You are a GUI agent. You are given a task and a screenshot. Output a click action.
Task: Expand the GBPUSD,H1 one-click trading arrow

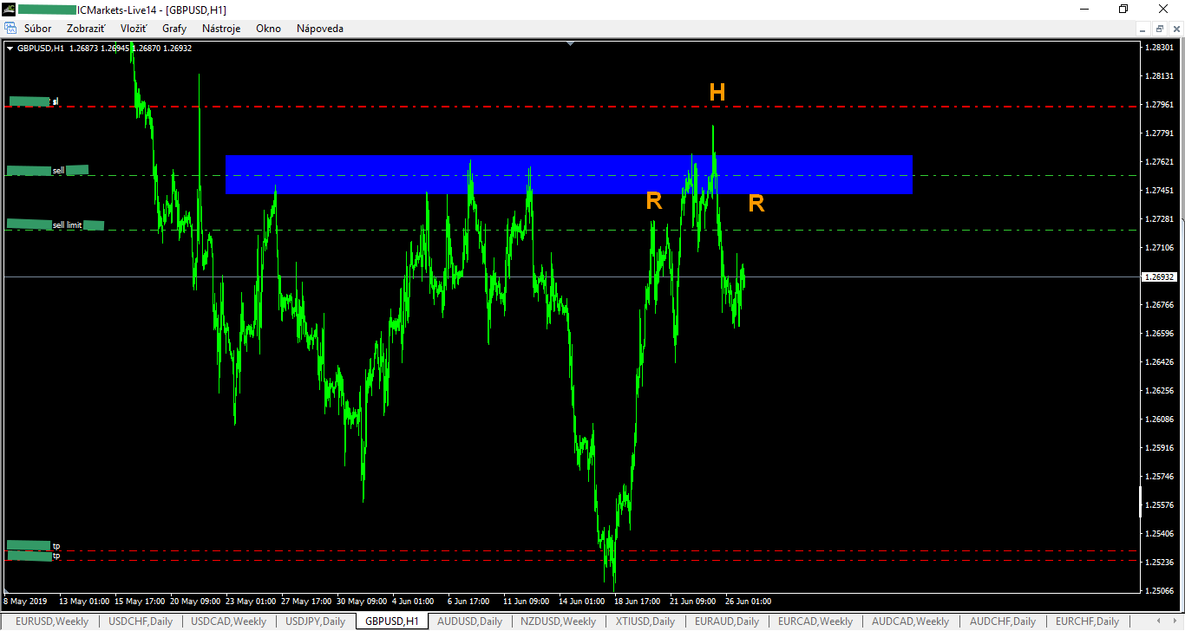click(10, 49)
